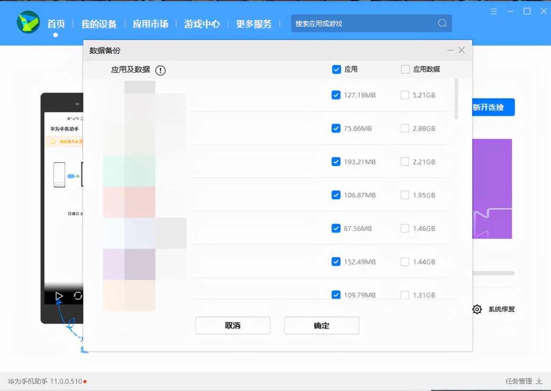The image size is (551, 391).
Task: Check the 5.21GB data checkbox
Action: [404, 95]
